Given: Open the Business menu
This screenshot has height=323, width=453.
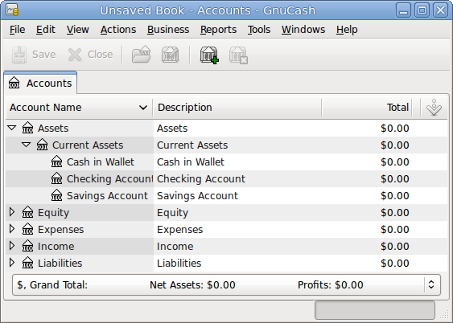Looking at the screenshot, I should 168,30.
